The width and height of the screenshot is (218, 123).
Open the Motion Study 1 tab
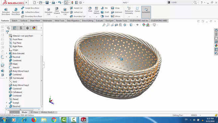click(48, 112)
